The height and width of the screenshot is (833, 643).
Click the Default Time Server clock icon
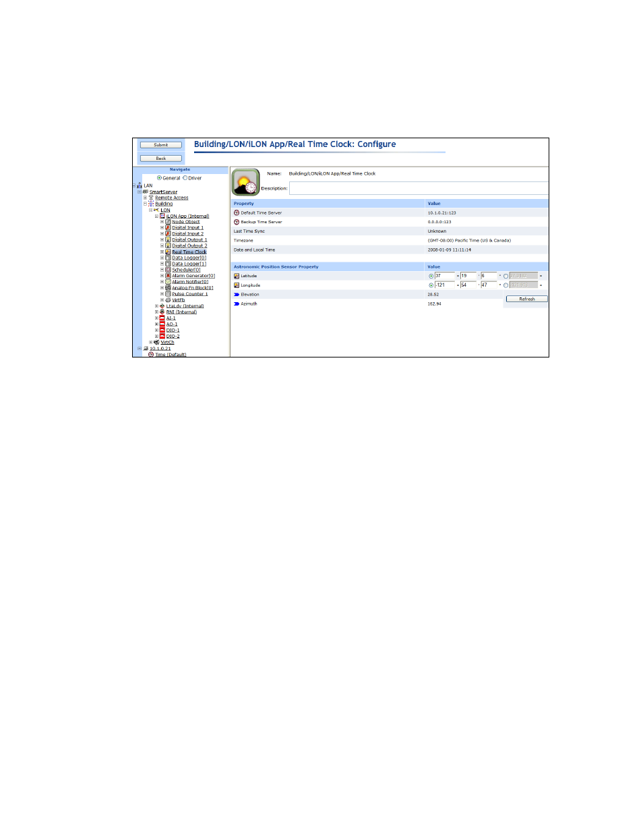237,212
